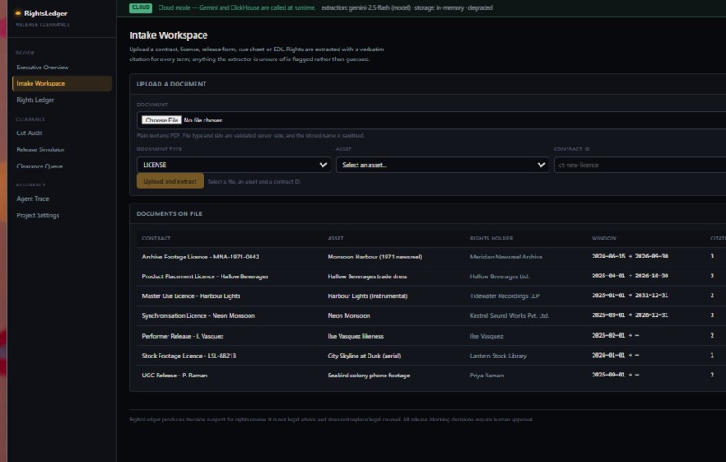The width and height of the screenshot is (726, 462).
Task: Open the Document Type LICENSE dropdown
Action: 233,164
